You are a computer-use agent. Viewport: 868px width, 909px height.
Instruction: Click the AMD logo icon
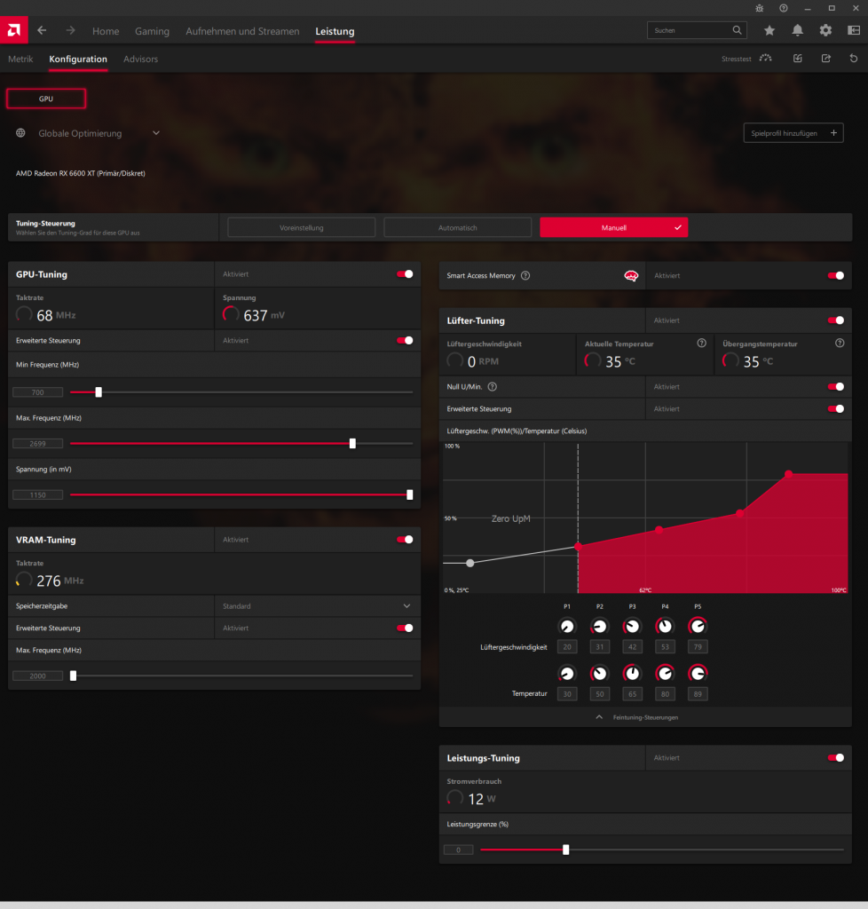pos(14,29)
